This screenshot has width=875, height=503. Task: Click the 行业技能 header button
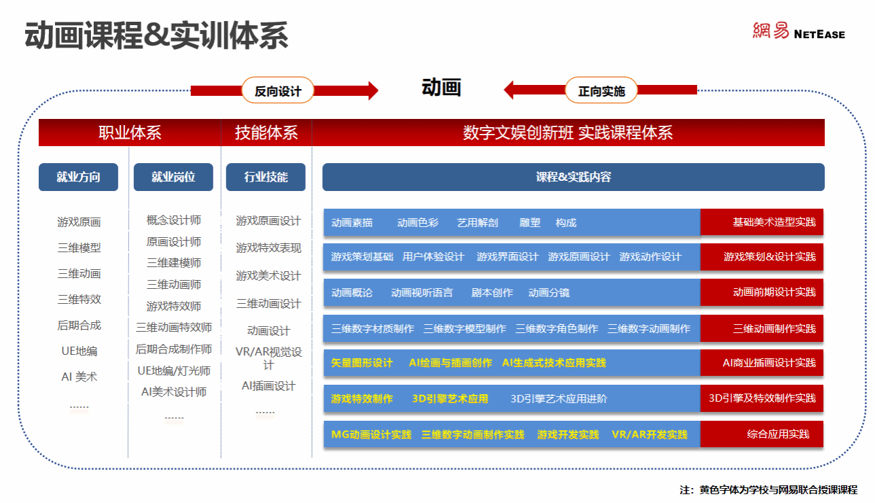click(x=266, y=177)
